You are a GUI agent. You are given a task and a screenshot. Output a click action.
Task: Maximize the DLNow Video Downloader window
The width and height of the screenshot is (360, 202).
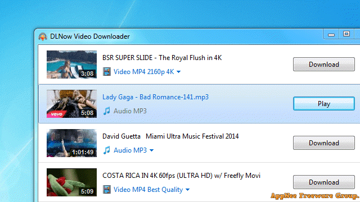coord(346,34)
